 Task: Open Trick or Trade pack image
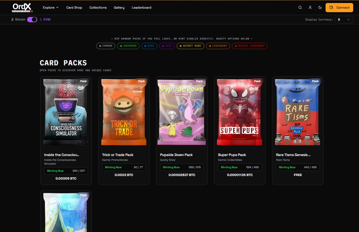point(124,112)
